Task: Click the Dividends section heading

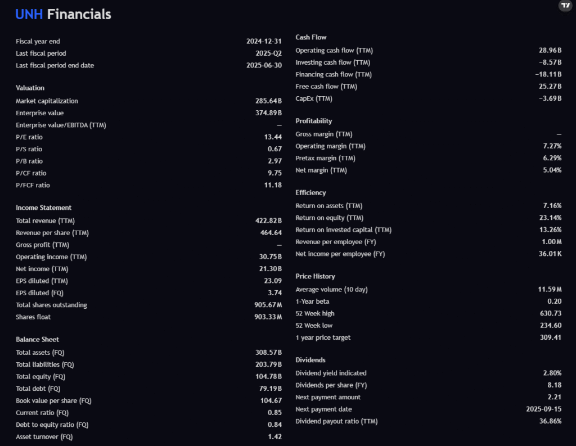Action: pyautogui.click(x=310, y=360)
